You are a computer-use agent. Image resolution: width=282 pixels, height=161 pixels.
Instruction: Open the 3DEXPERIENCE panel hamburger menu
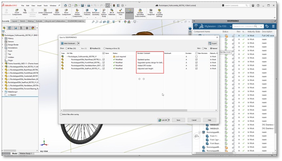click(273, 26)
